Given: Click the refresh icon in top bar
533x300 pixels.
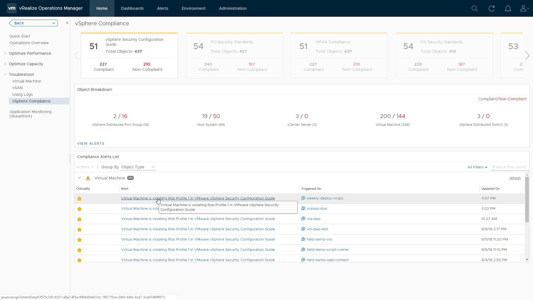Looking at the screenshot, I should pos(491,8).
